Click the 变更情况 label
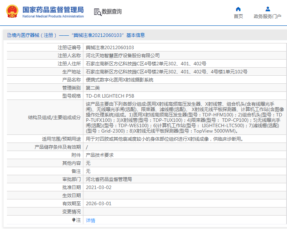287x229 pixels. click(71, 212)
